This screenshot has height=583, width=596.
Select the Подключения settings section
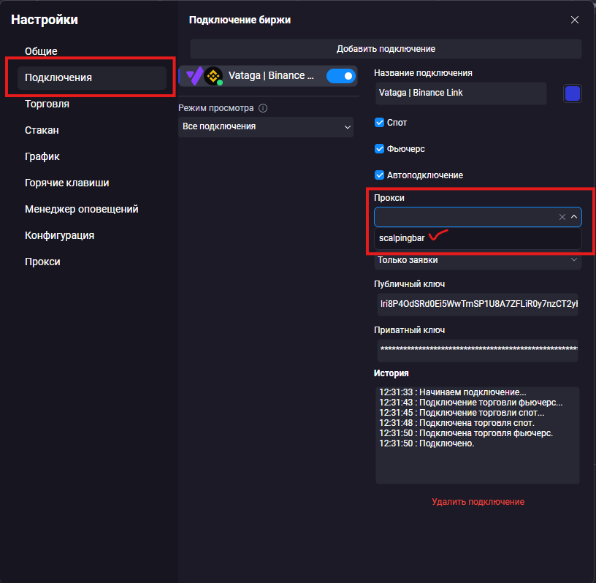[92, 77]
